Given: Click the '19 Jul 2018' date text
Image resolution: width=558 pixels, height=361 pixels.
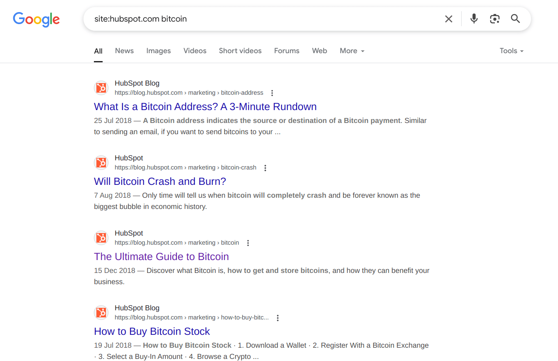Looking at the screenshot, I should [113, 345].
